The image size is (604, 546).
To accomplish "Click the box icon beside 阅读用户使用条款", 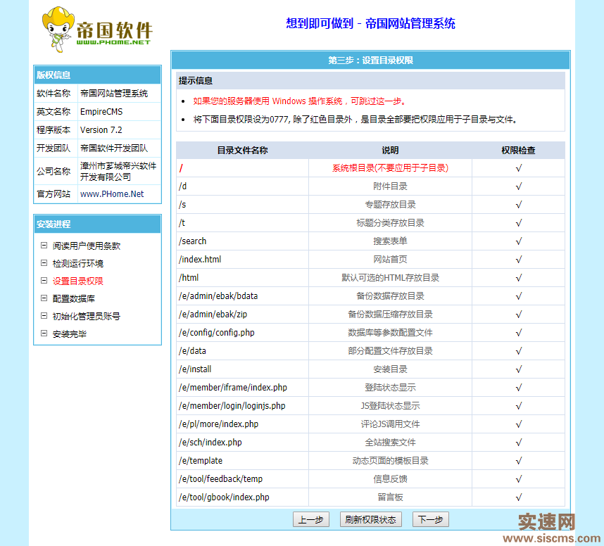I will point(44,246).
